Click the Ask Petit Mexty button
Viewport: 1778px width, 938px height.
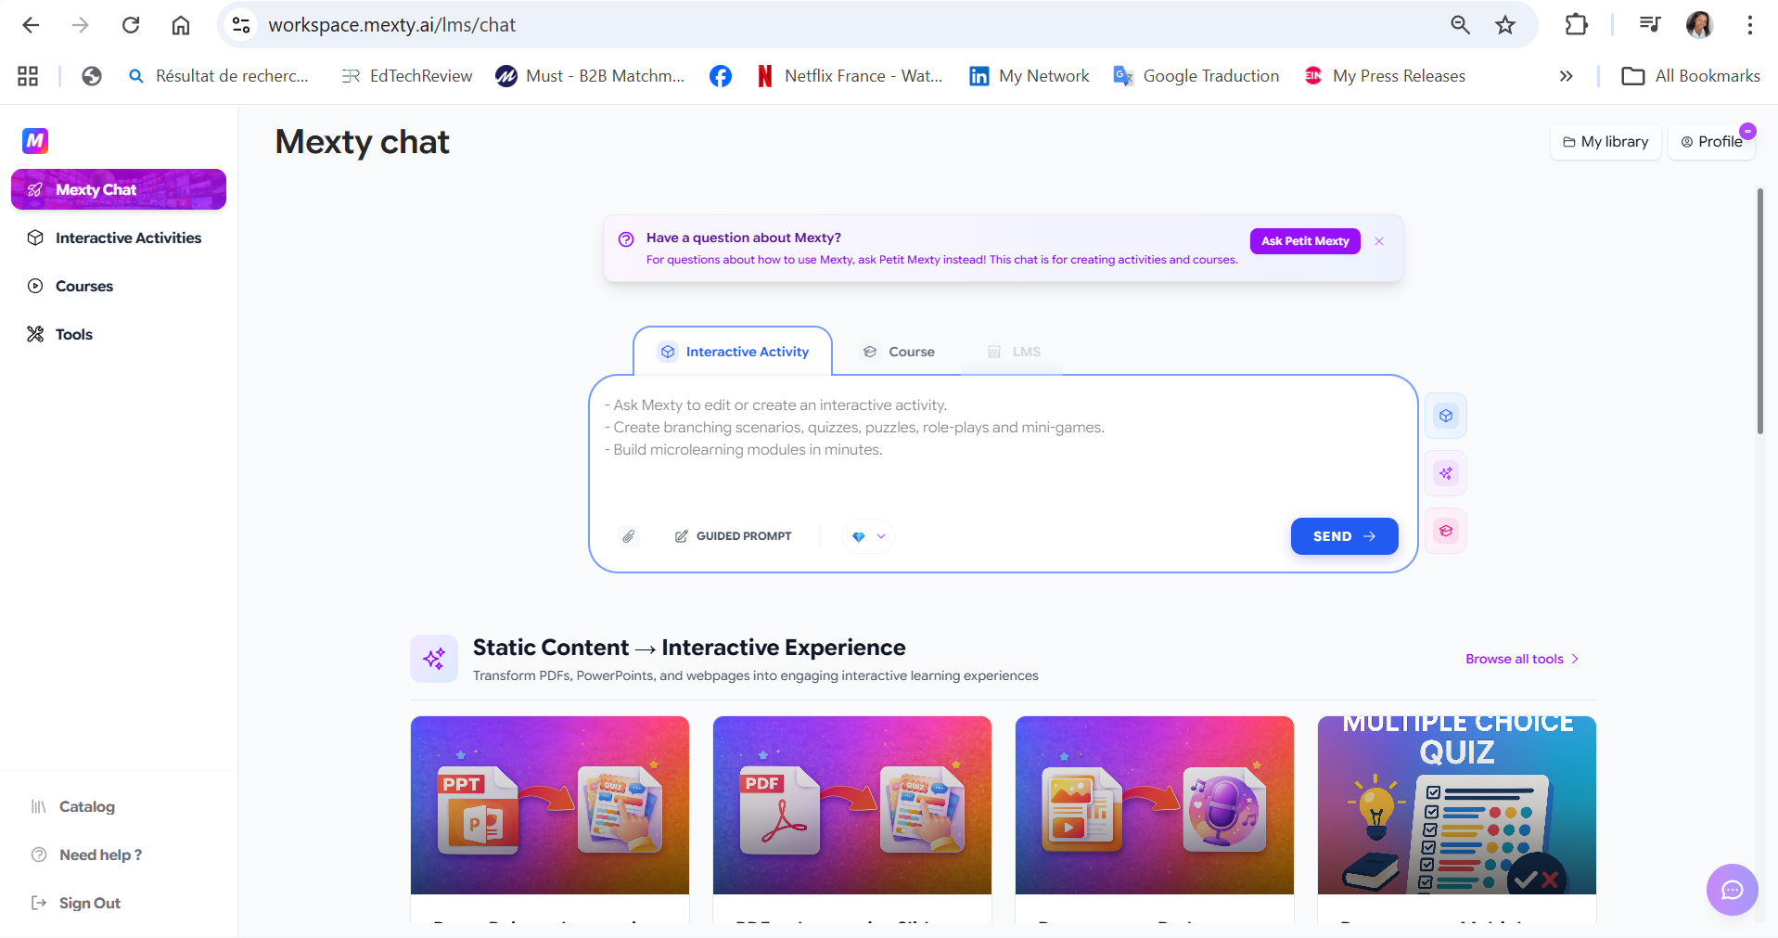pyautogui.click(x=1305, y=241)
